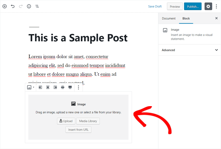Align image left
The height and width of the screenshot is (149, 221).
coord(40,87)
